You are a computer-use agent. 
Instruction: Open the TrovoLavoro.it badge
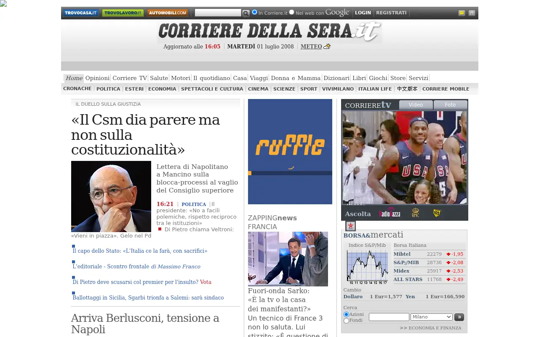point(123,13)
